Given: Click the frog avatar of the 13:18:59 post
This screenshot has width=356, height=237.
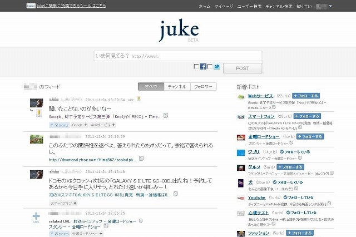Looking at the screenshot, I should pyautogui.click(x=36, y=139).
